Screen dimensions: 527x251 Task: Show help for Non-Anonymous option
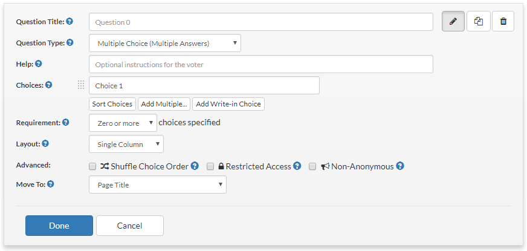click(399, 166)
